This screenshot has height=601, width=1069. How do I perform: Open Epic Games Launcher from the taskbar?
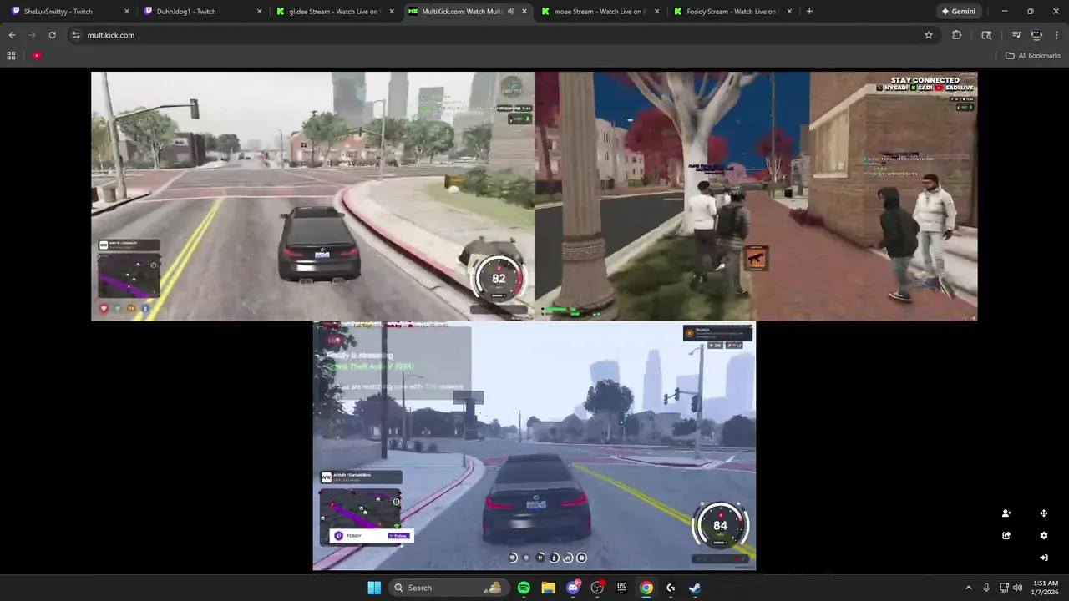pyautogui.click(x=621, y=588)
